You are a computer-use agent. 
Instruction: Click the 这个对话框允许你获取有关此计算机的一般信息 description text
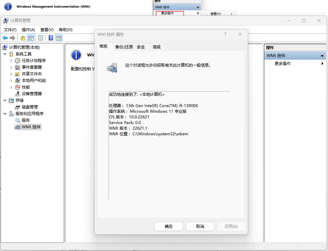tap(168, 65)
